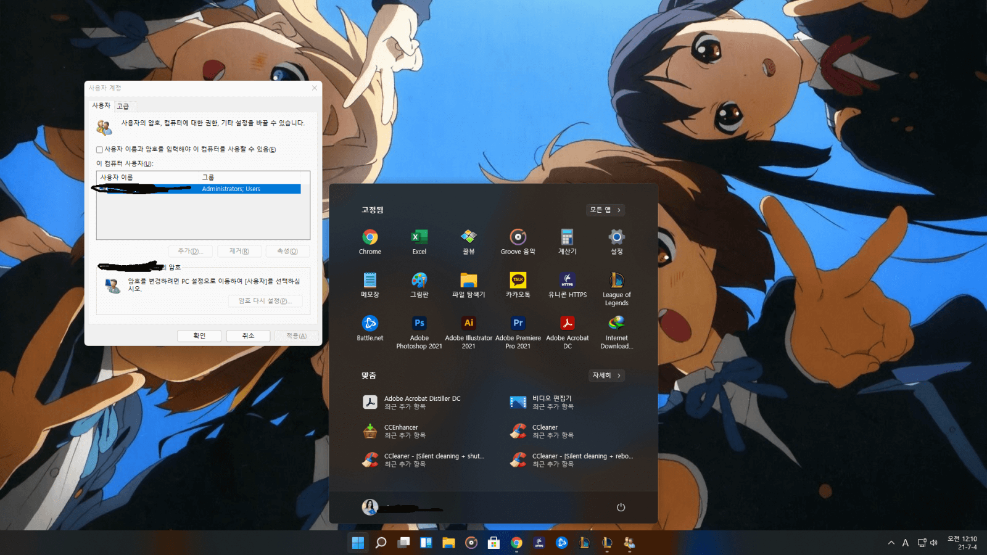The image size is (987, 555).
Task: Expand 자세히 more recommended items
Action: point(606,375)
